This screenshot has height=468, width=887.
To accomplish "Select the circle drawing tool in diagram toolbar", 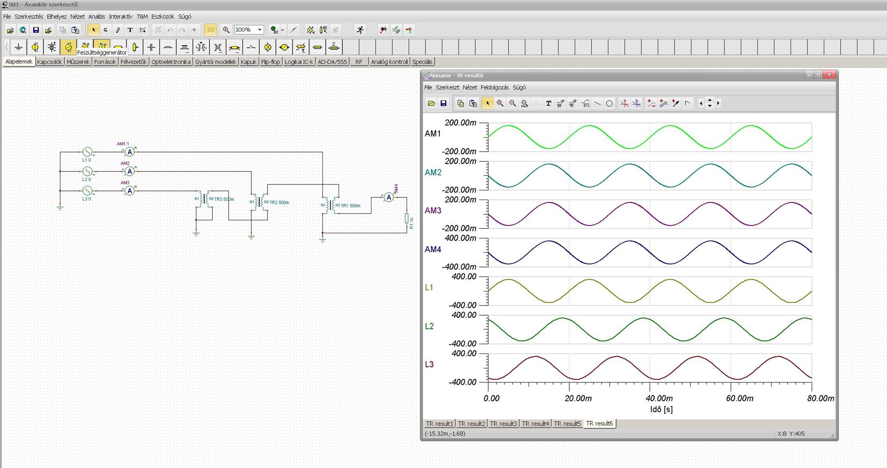I will coord(609,103).
